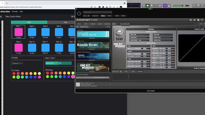Click the Redo button
The height and width of the screenshot is (115, 205).
[x=123, y=16]
